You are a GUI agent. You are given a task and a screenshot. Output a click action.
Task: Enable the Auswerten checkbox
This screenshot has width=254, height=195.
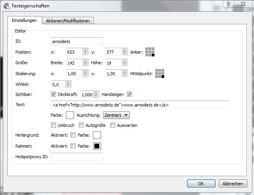[112, 125]
